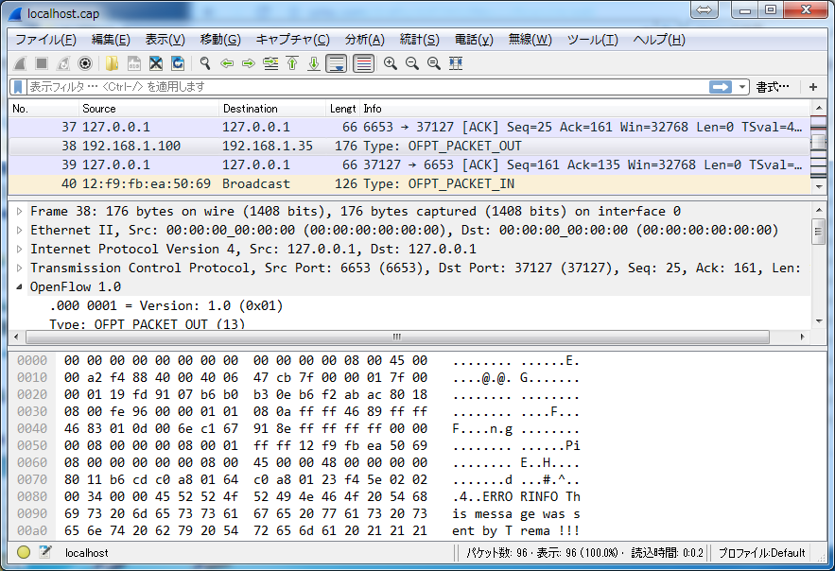Open a capture file folder icon
The width and height of the screenshot is (835, 571).
112,64
